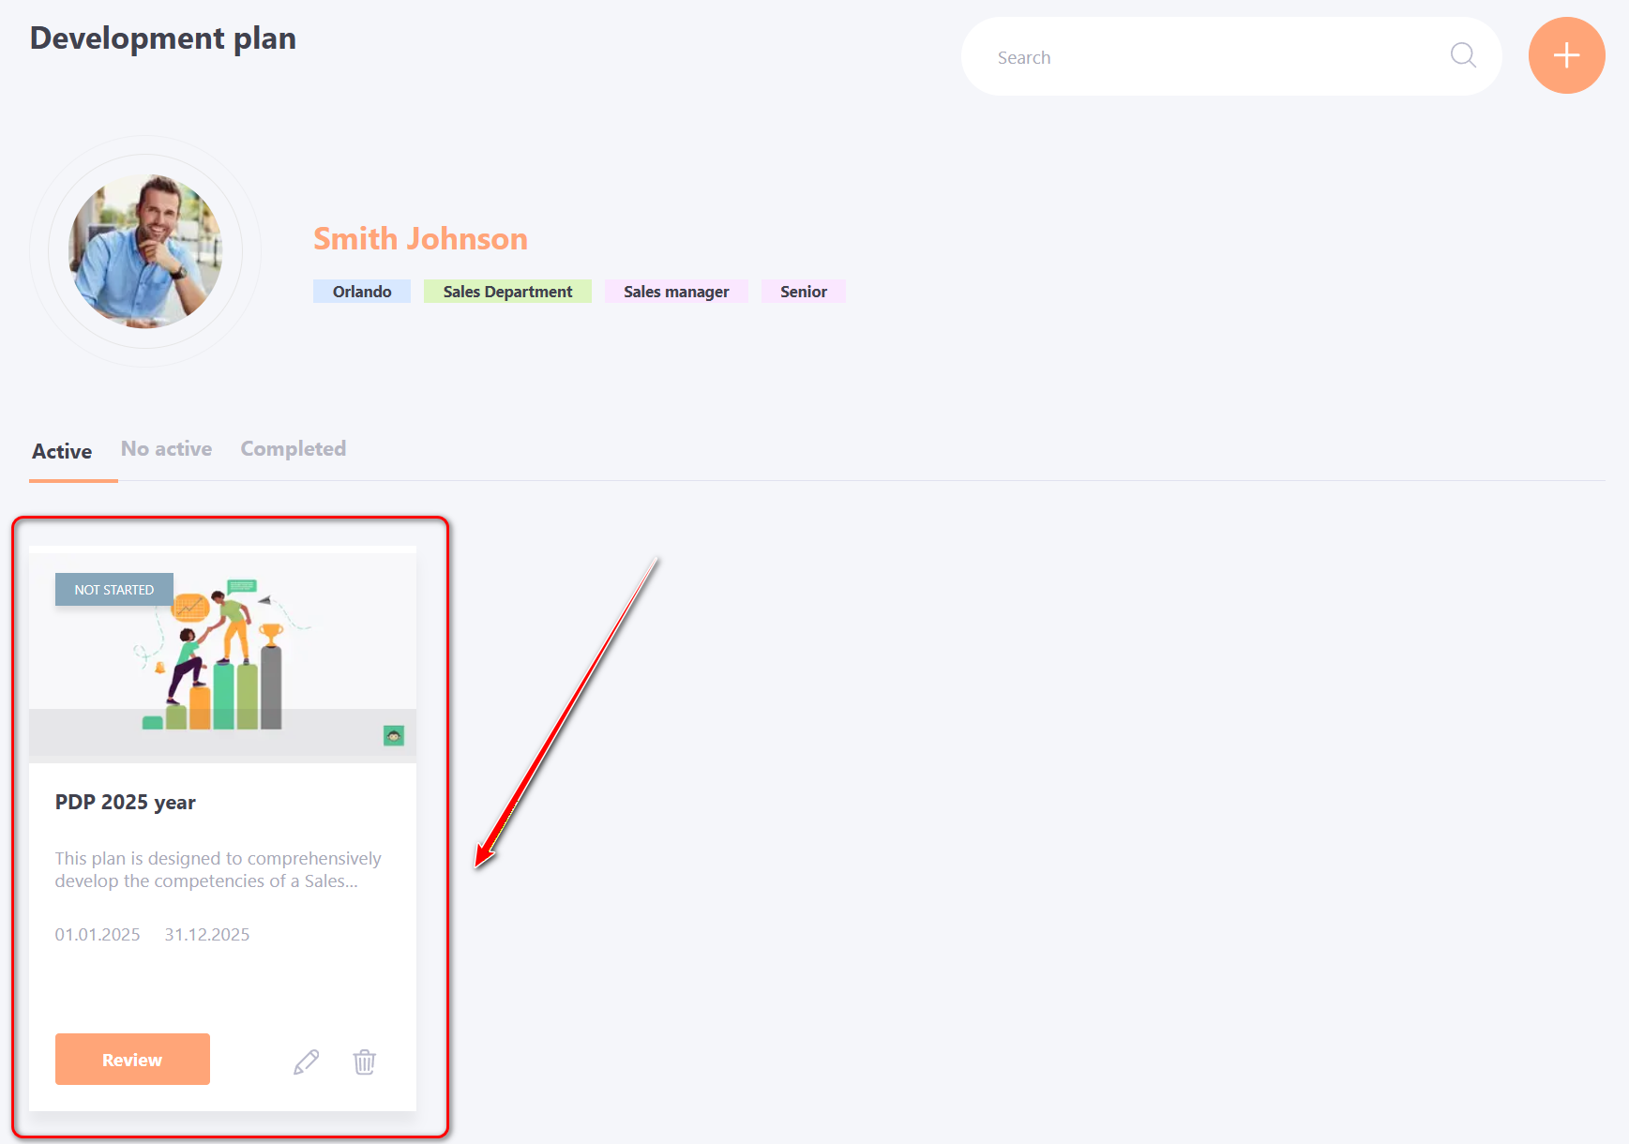1629x1144 pixels.
Task: Switch to the Active tab
Action: (62, 451)
